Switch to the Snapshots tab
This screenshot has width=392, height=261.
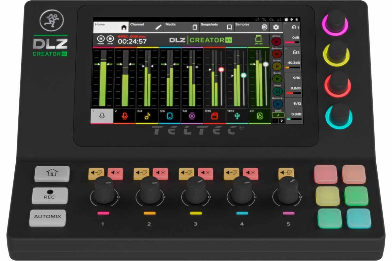click(216, 27)
